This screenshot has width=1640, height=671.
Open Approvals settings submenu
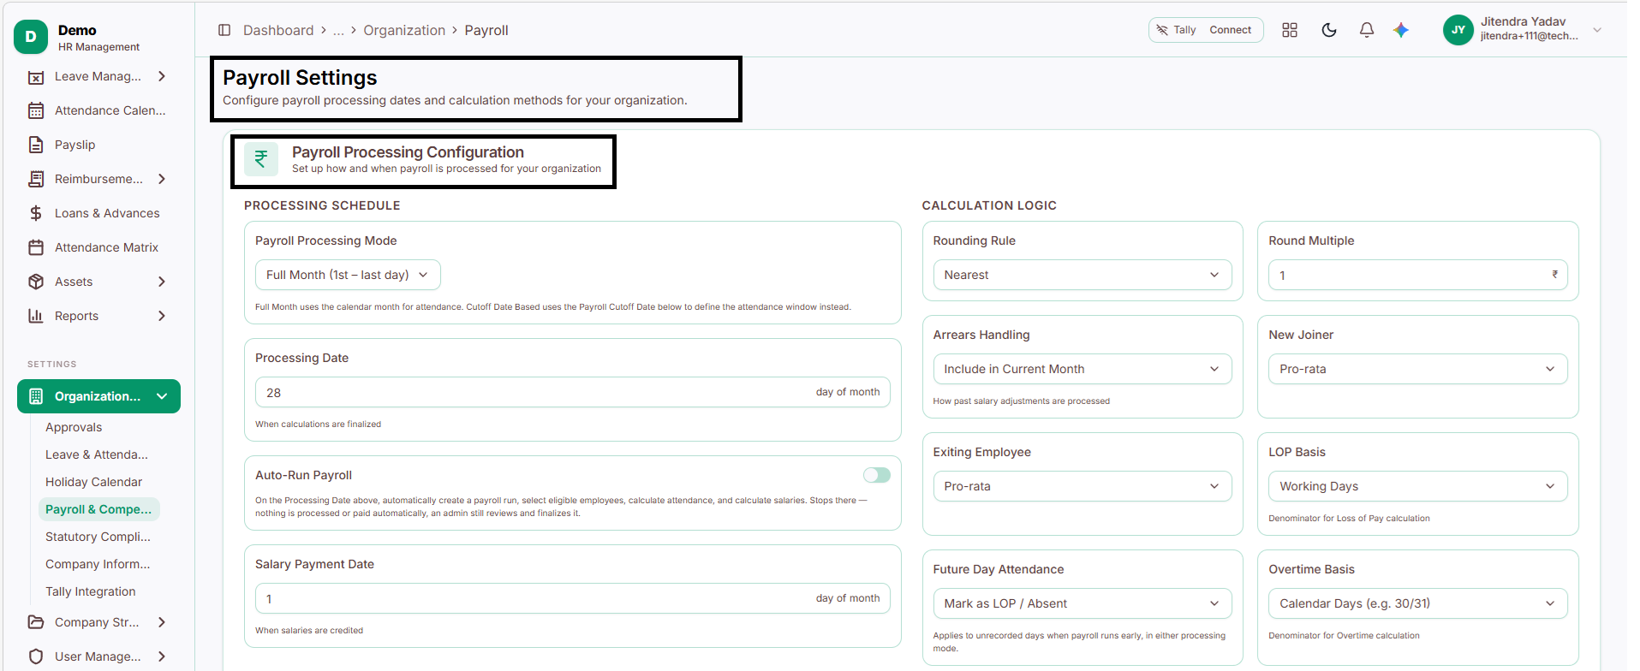[x=74, y=427]
